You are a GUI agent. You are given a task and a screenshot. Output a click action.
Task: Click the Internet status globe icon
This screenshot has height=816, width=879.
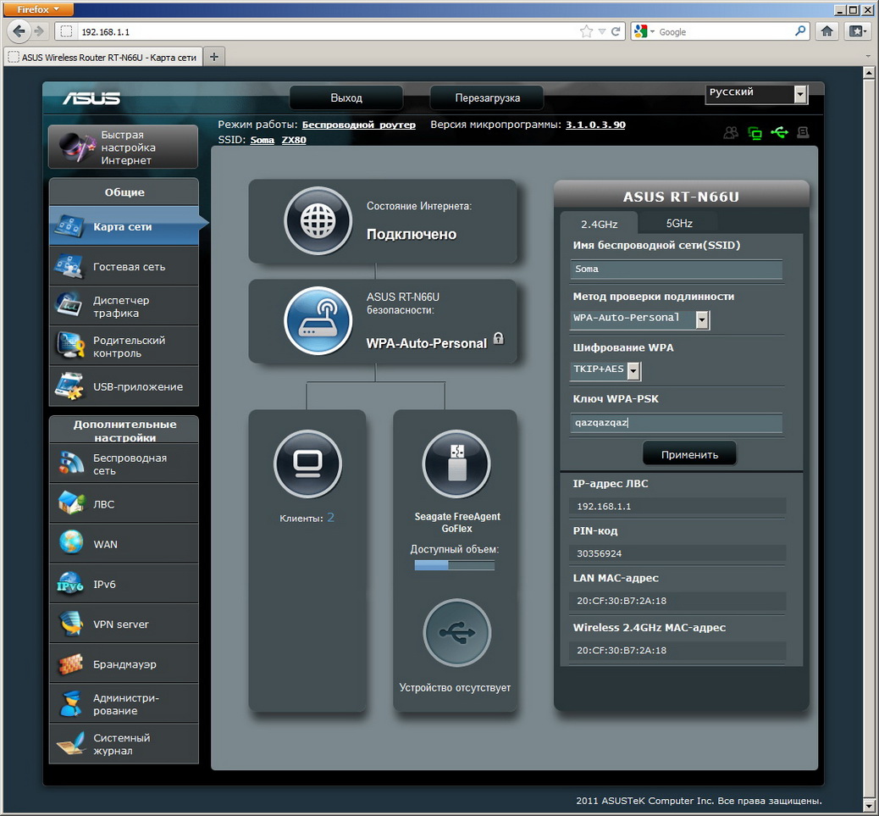coord(318,221)
